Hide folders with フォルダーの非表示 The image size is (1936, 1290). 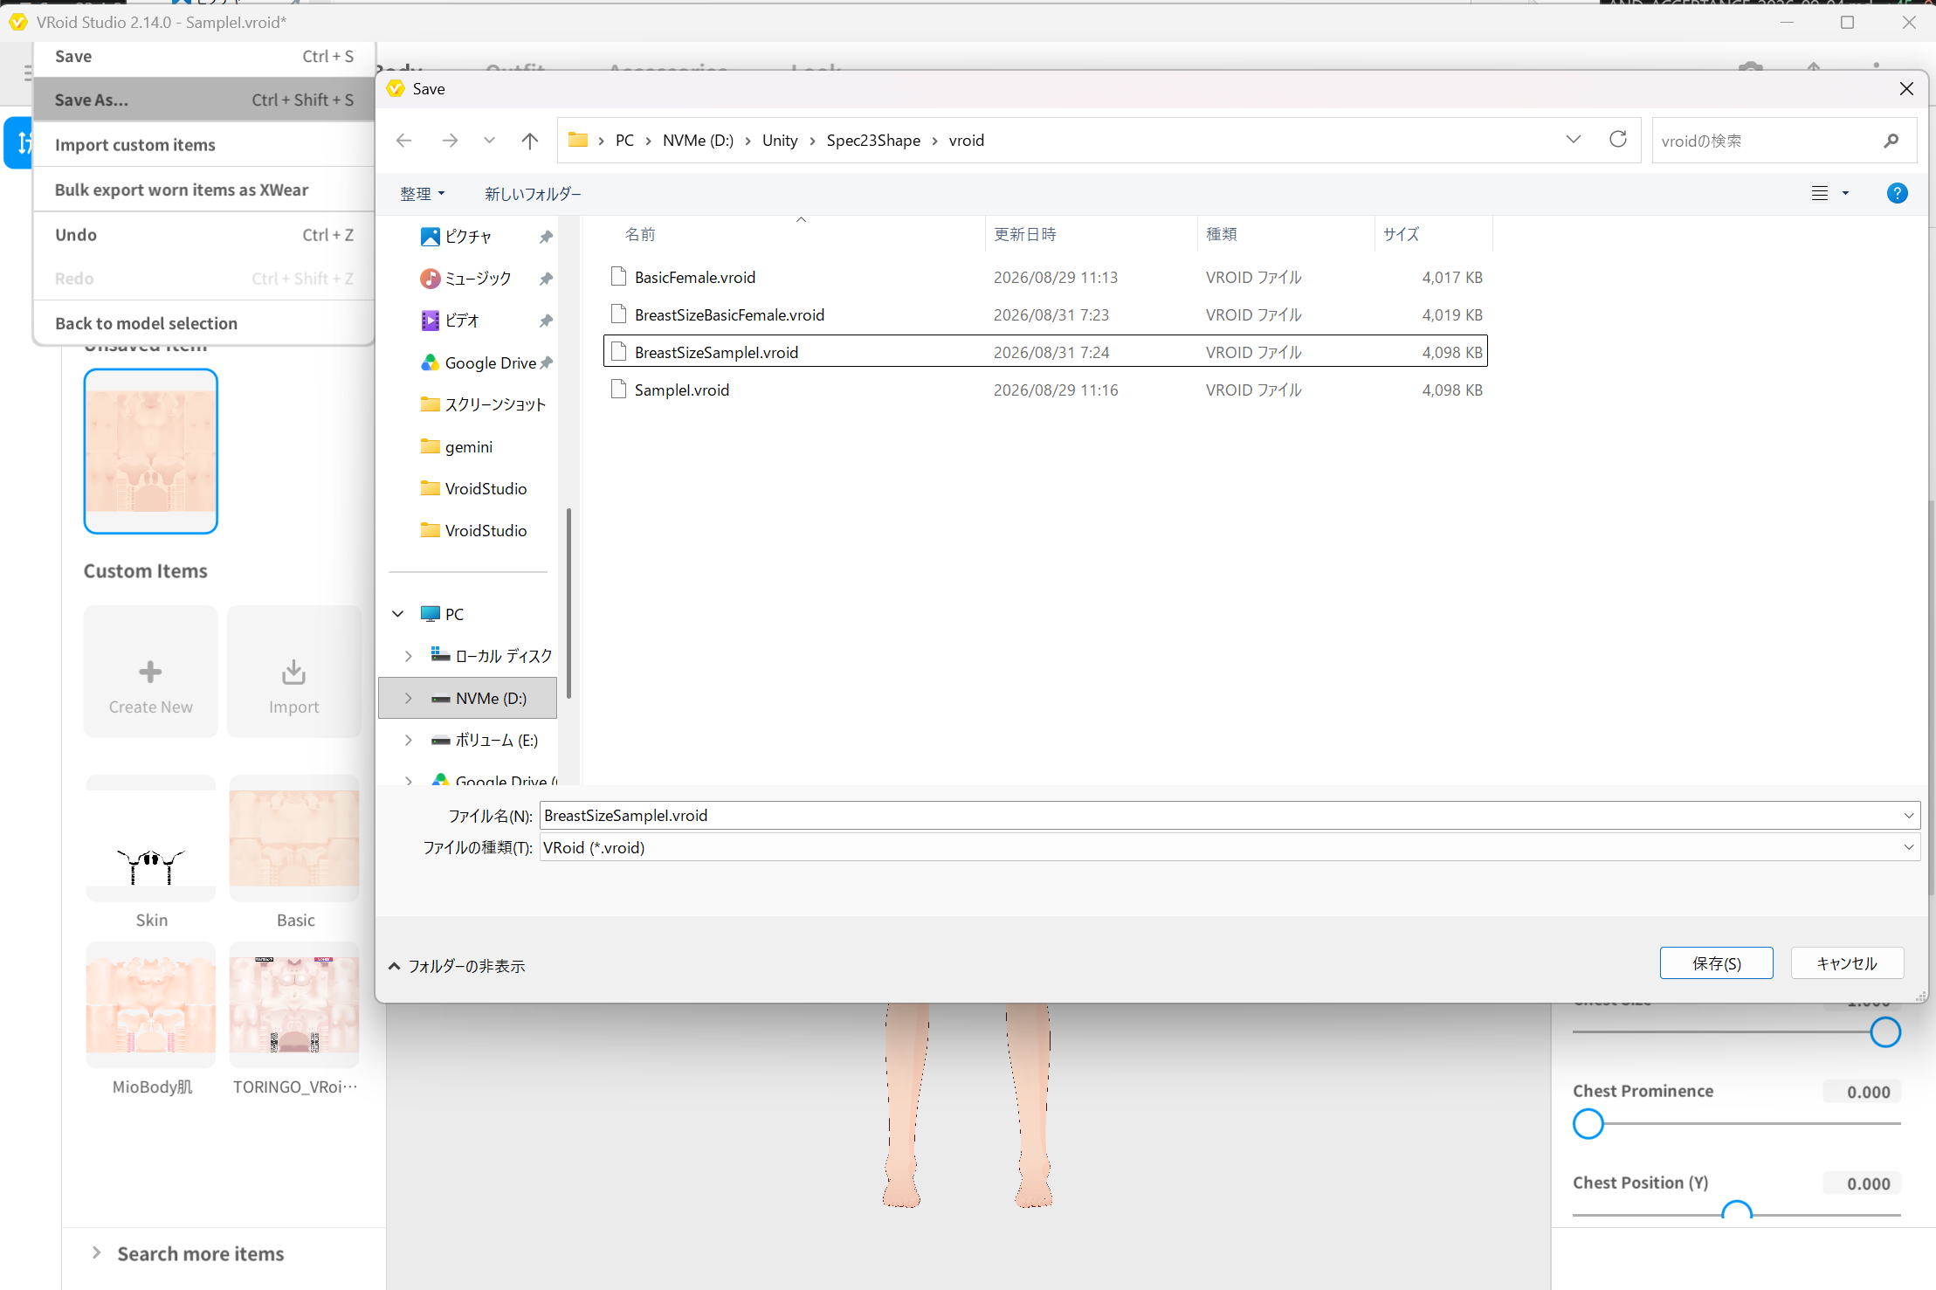coord(456,966)
